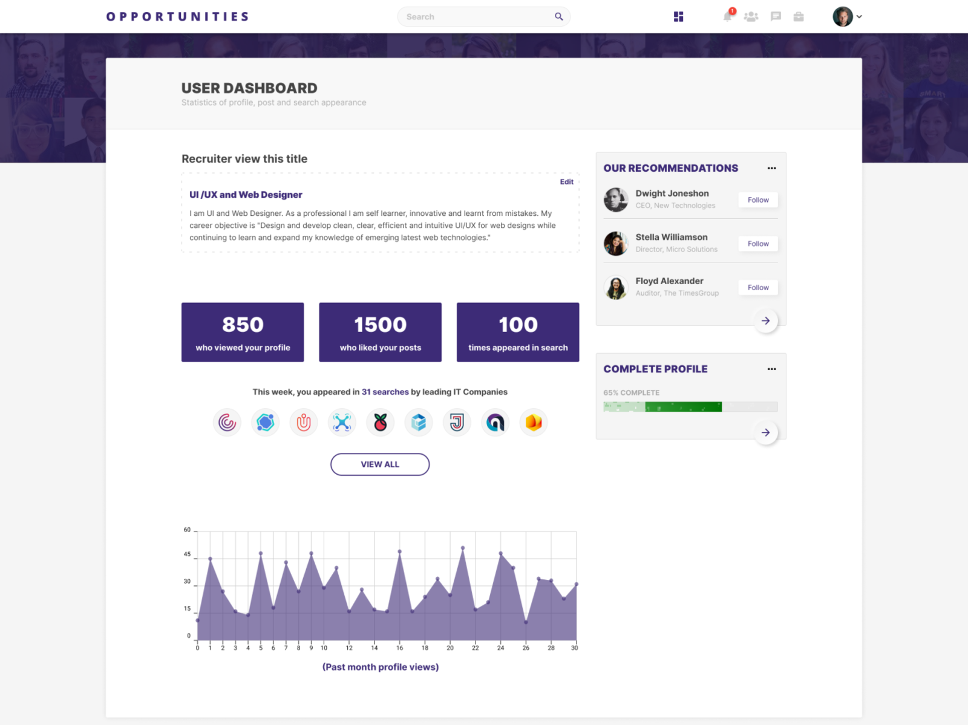
Task: Click arrow button in Complete Profile card
Action: 765,432
